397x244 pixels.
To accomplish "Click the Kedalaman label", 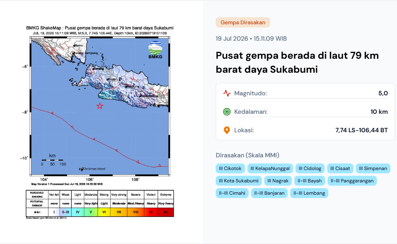I will coord(251,112).
